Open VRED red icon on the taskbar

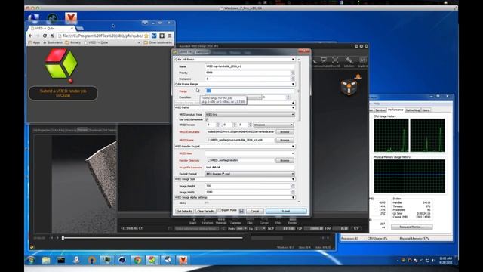[x=183, y=260]
